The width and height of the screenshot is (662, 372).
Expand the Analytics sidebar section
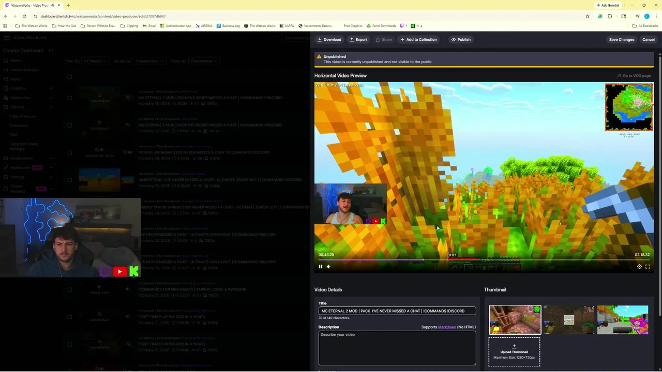click(51, 88)
